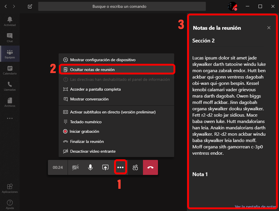This screenshot has height=211, width=279.
Task: Mute the microphone in the meeting controls
Action: pos(90,167)
